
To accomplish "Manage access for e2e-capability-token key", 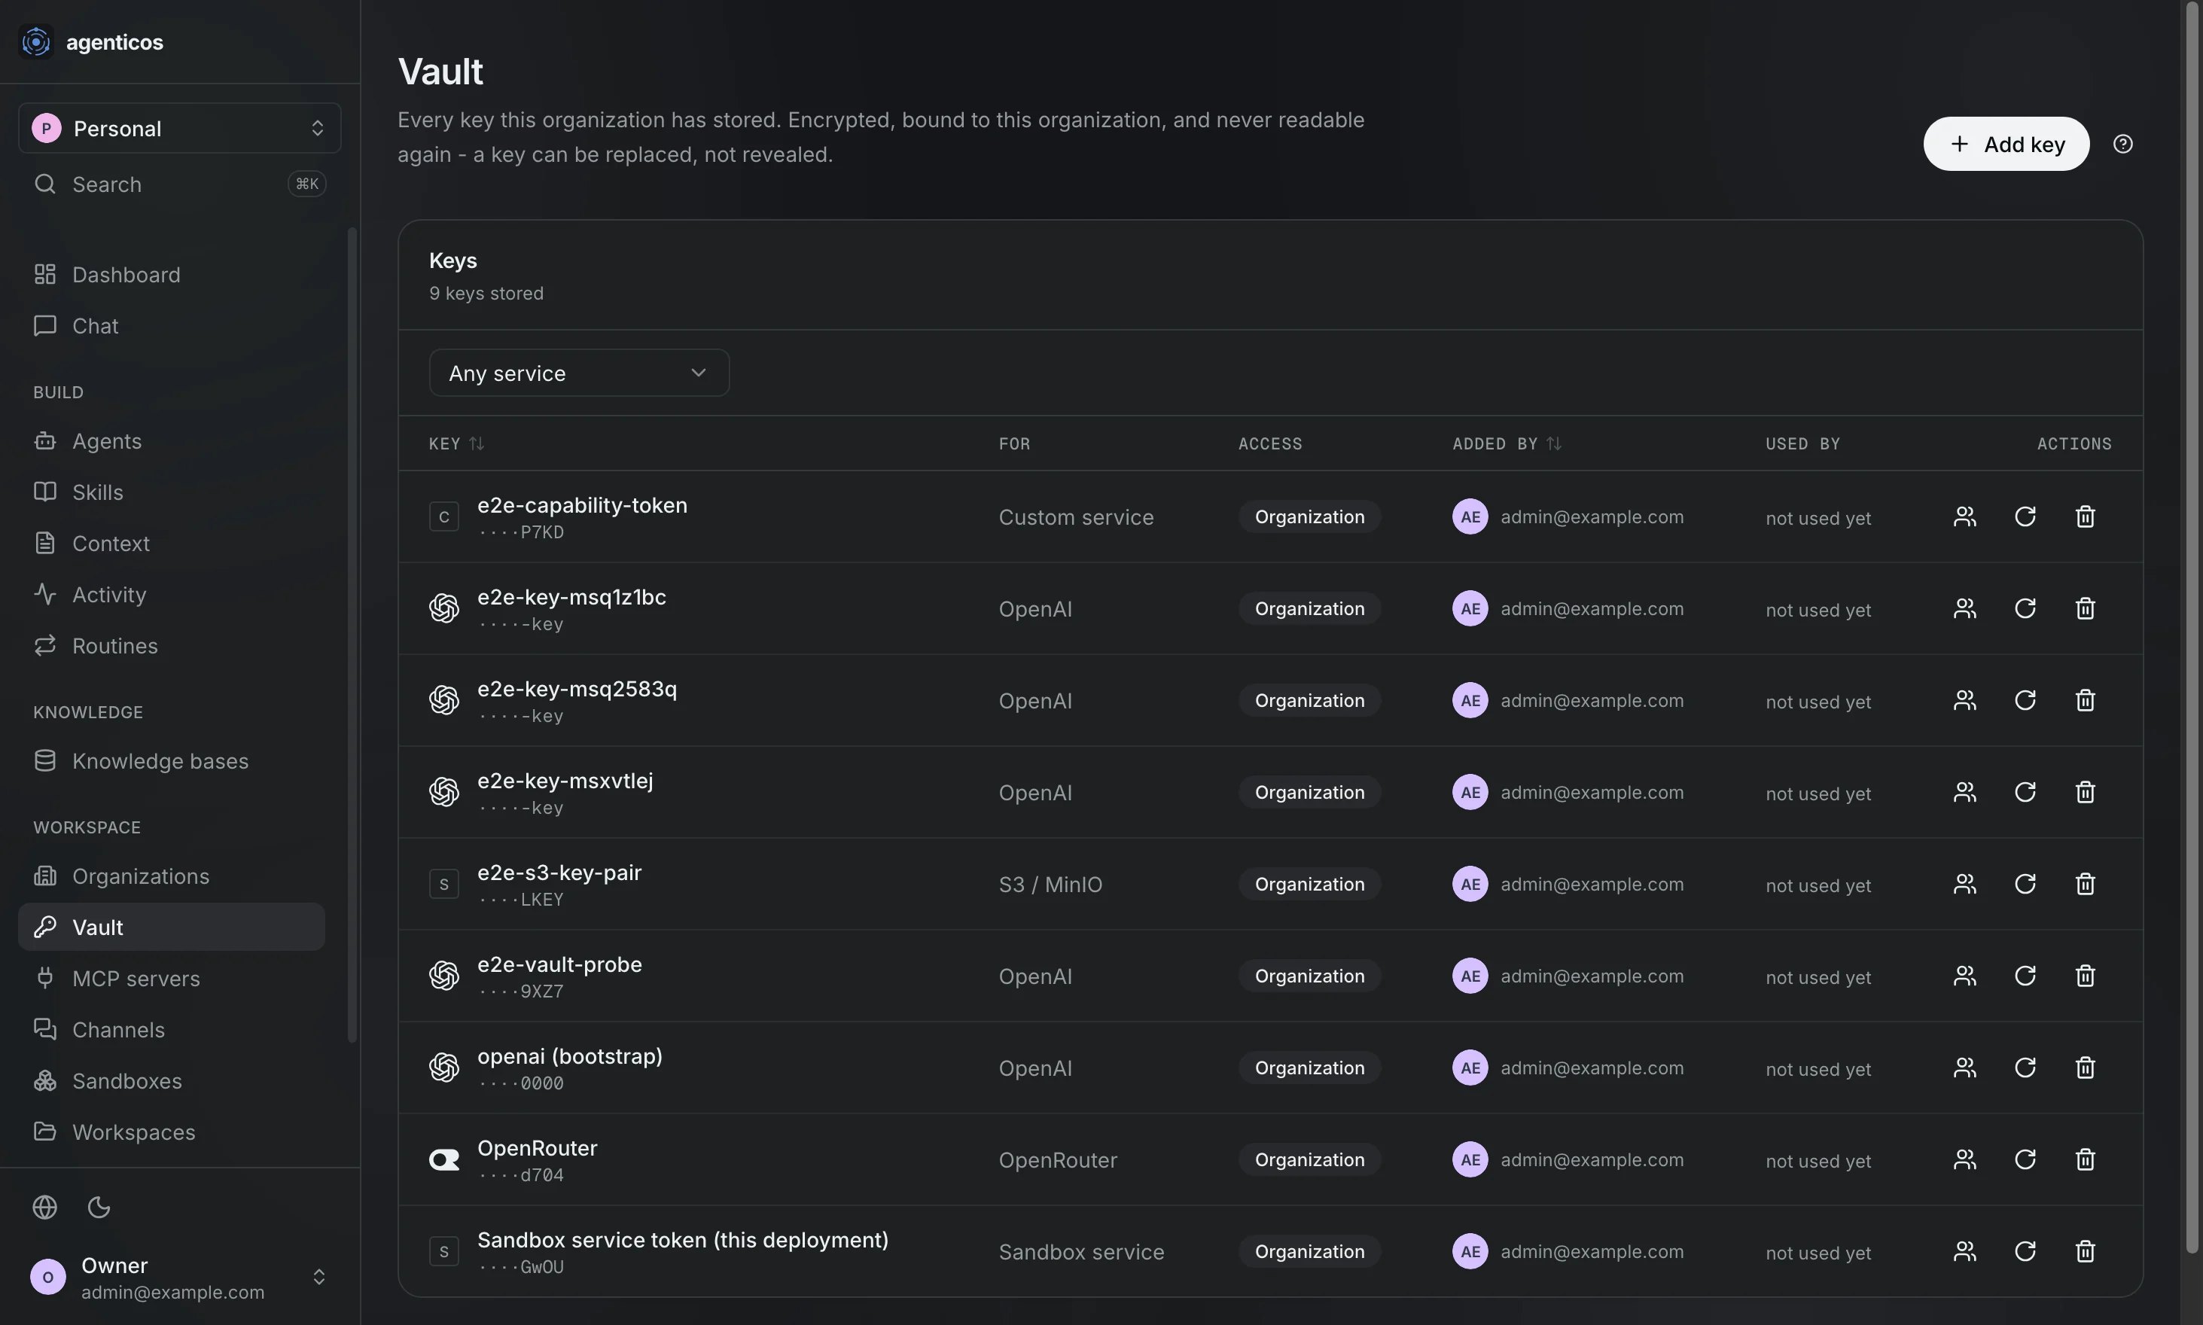I will pos(1964,517).
